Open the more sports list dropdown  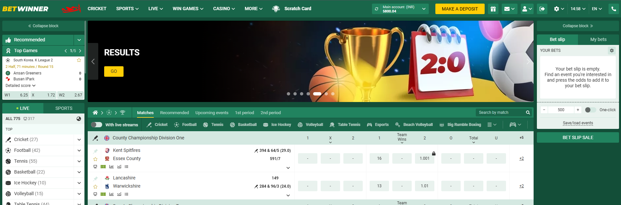(x=492, y=125)
